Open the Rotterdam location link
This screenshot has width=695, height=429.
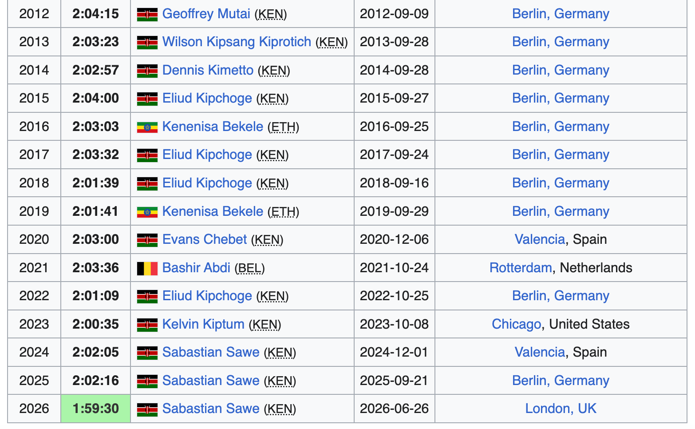pos(521,268)
